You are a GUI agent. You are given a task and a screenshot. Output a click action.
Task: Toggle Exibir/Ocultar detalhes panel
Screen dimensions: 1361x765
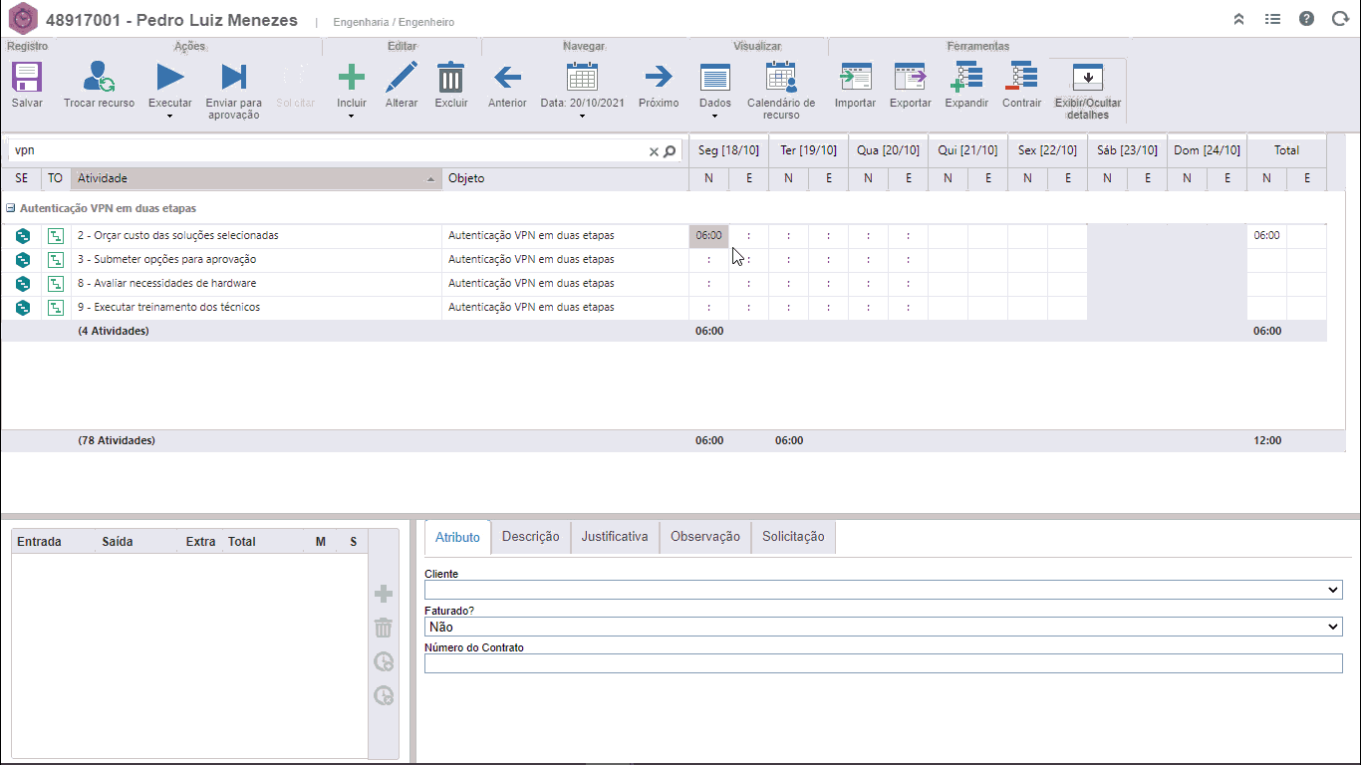coord(1087,78)
